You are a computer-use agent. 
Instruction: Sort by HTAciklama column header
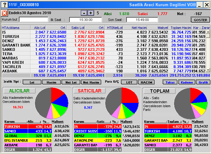pos(16,28)
